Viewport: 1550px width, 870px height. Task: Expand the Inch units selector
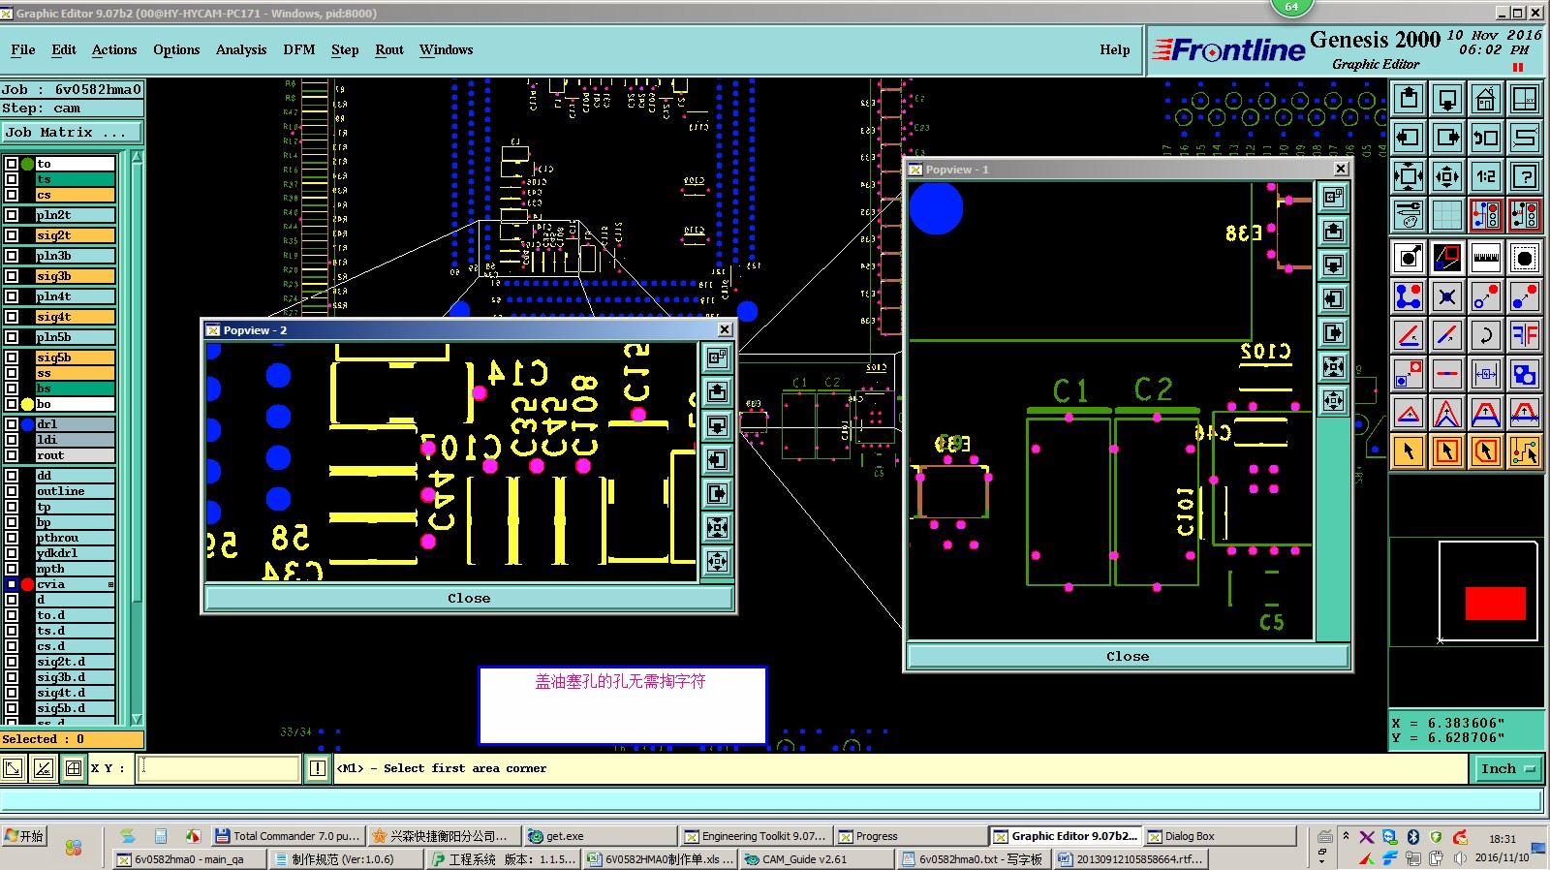pos(1507,768)
